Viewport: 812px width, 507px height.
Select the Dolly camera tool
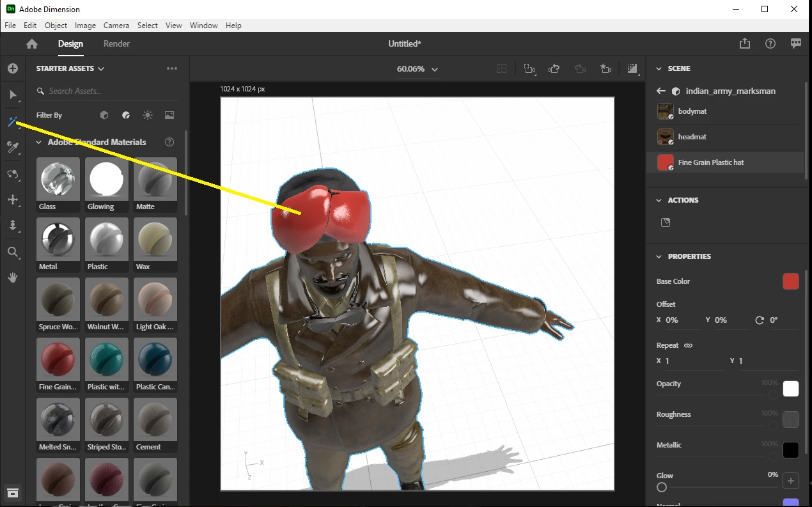pos(13,226)
